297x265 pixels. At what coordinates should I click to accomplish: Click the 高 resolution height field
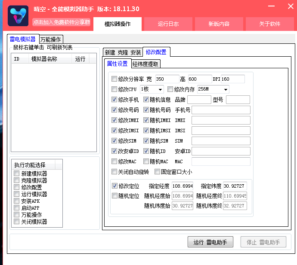pos(200,79)
